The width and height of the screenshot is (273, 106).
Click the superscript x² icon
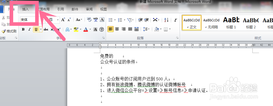[59, 29]
